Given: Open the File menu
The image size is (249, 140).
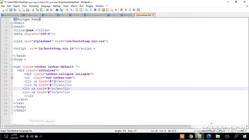Looking at the screenshot, I should [x=3, y=6].
